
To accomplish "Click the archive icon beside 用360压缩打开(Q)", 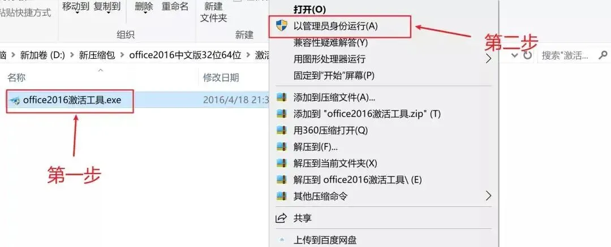I will click(281, 130).
